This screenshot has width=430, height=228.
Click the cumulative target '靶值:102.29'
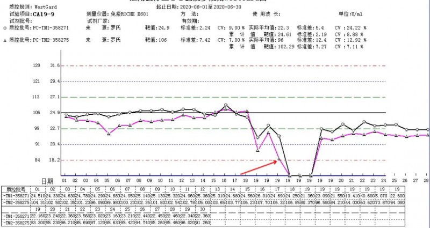279,47
